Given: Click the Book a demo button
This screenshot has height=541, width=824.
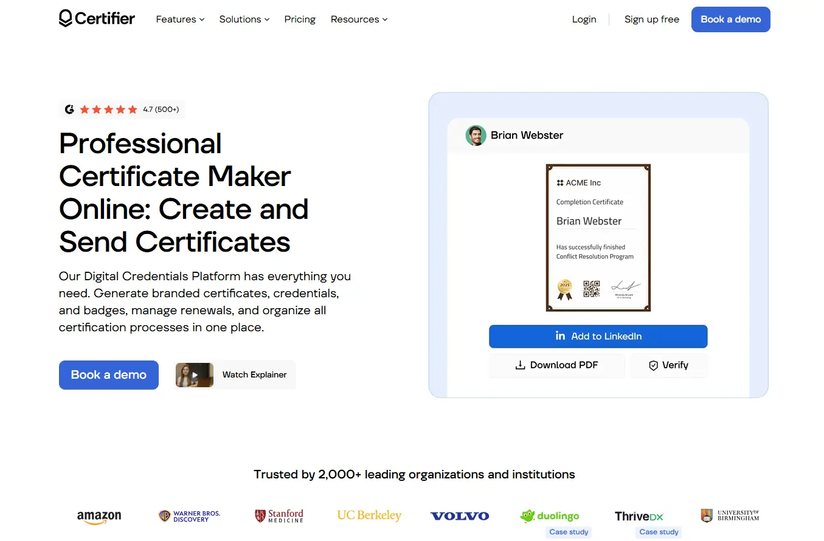Looking at the screenshot, I should [x=730, y=19].
